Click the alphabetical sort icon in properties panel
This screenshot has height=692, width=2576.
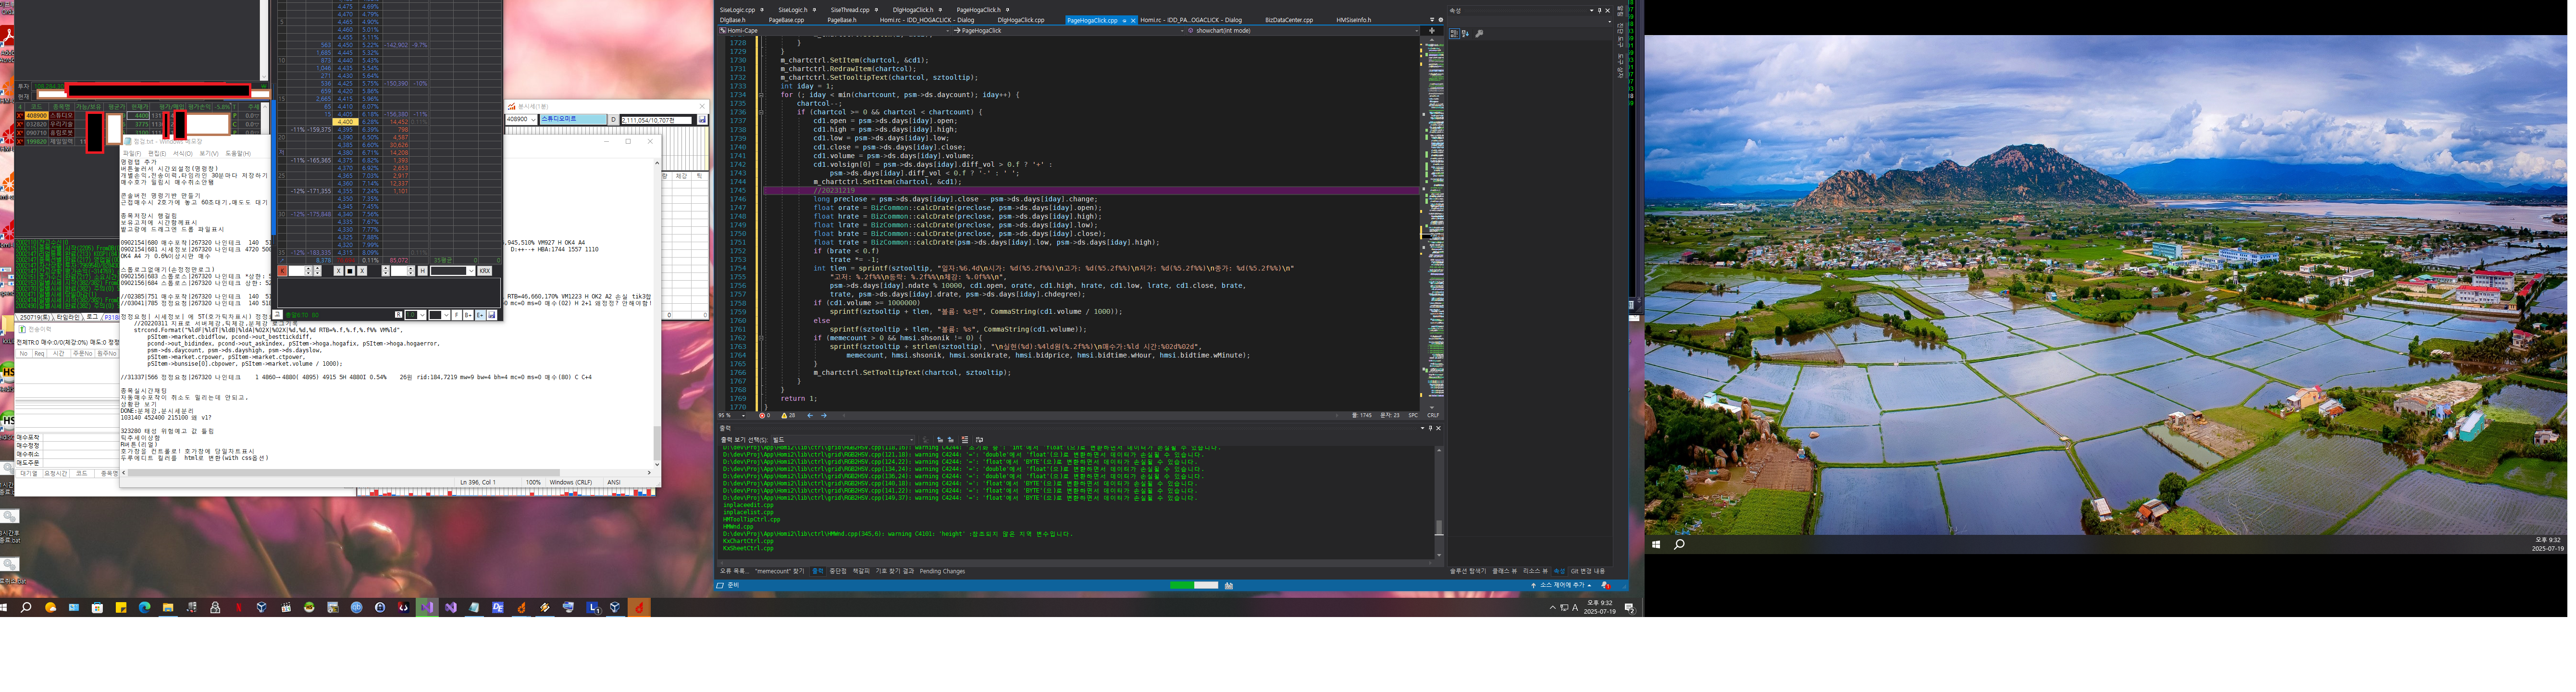[x=1465, y=34]
